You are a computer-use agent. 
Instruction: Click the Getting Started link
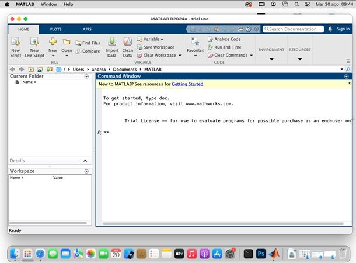tap(187, 84)
